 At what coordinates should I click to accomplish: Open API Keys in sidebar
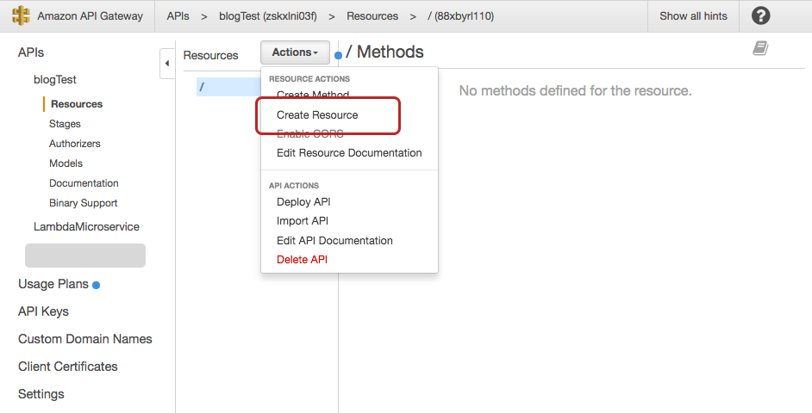pos(43,311)
